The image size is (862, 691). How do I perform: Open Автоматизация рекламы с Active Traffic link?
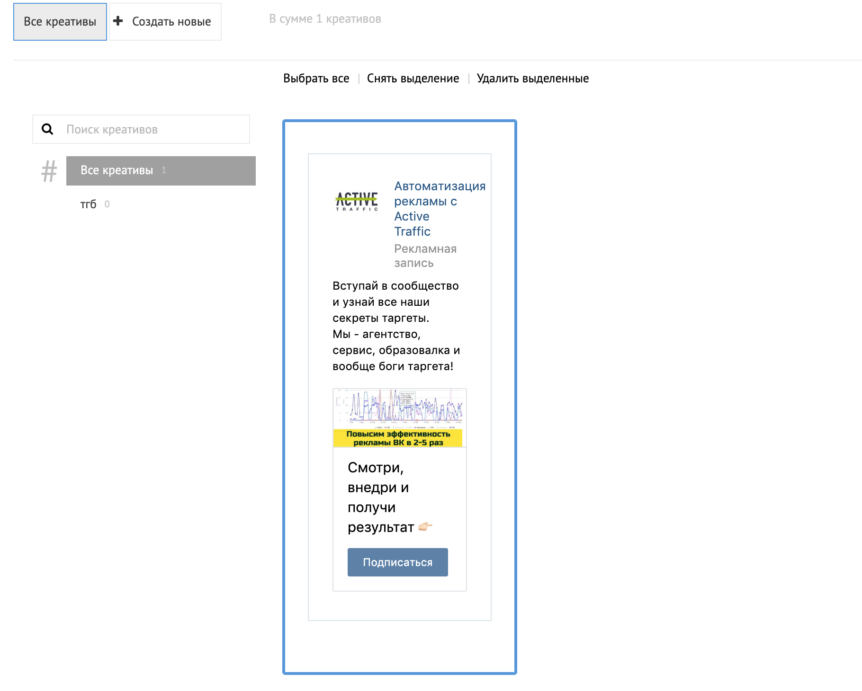(x=439, y=209)
